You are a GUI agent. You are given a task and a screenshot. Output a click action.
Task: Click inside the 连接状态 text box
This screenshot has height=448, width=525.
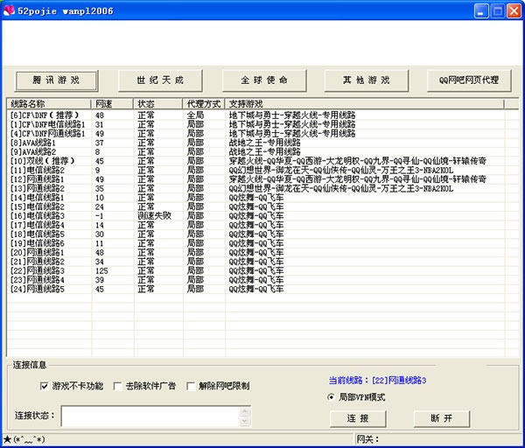click(x=150, y=416)
